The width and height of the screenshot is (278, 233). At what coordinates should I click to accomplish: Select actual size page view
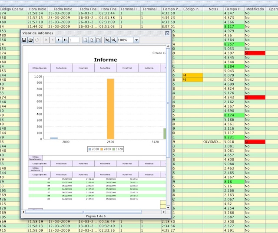(86, 40)
